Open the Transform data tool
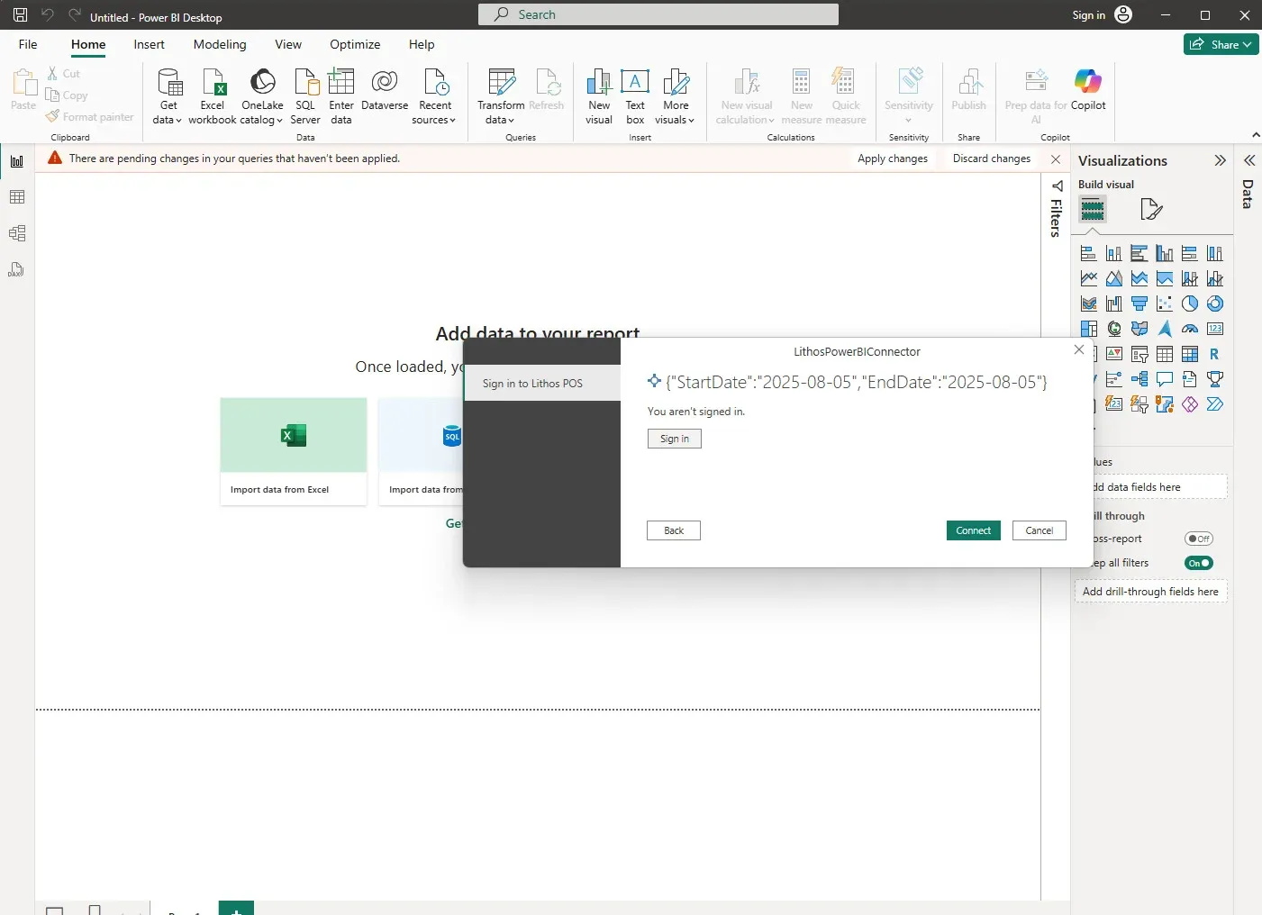Screen dimensions: 1262x915 pos(501,96)
